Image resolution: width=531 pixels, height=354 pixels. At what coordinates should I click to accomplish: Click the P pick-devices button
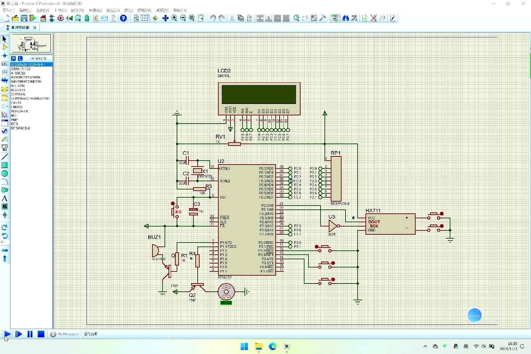[13, 58]
